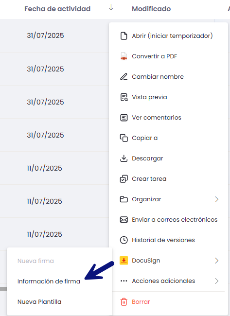The width and height of the screenshot is (230, 316).
Task: Click the copy icon beside Copiar a
Action: click(x=124, y=138)
